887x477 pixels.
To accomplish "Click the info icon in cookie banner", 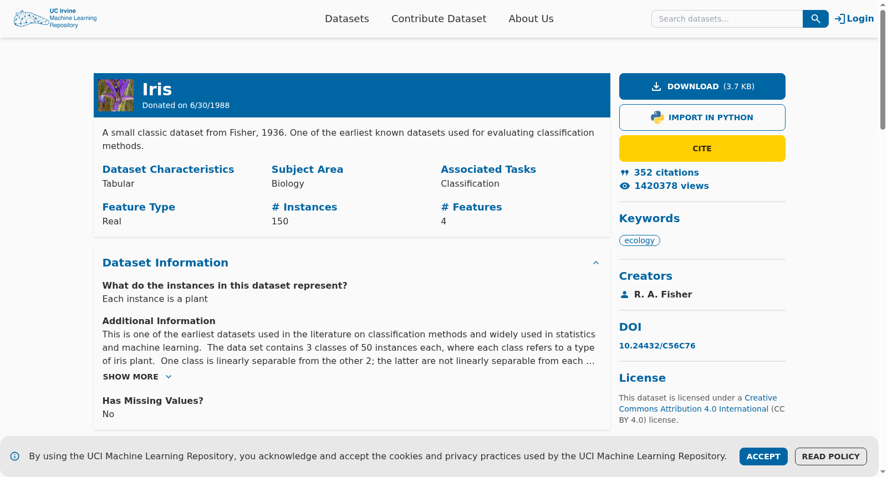I will (x=15, y=457).
